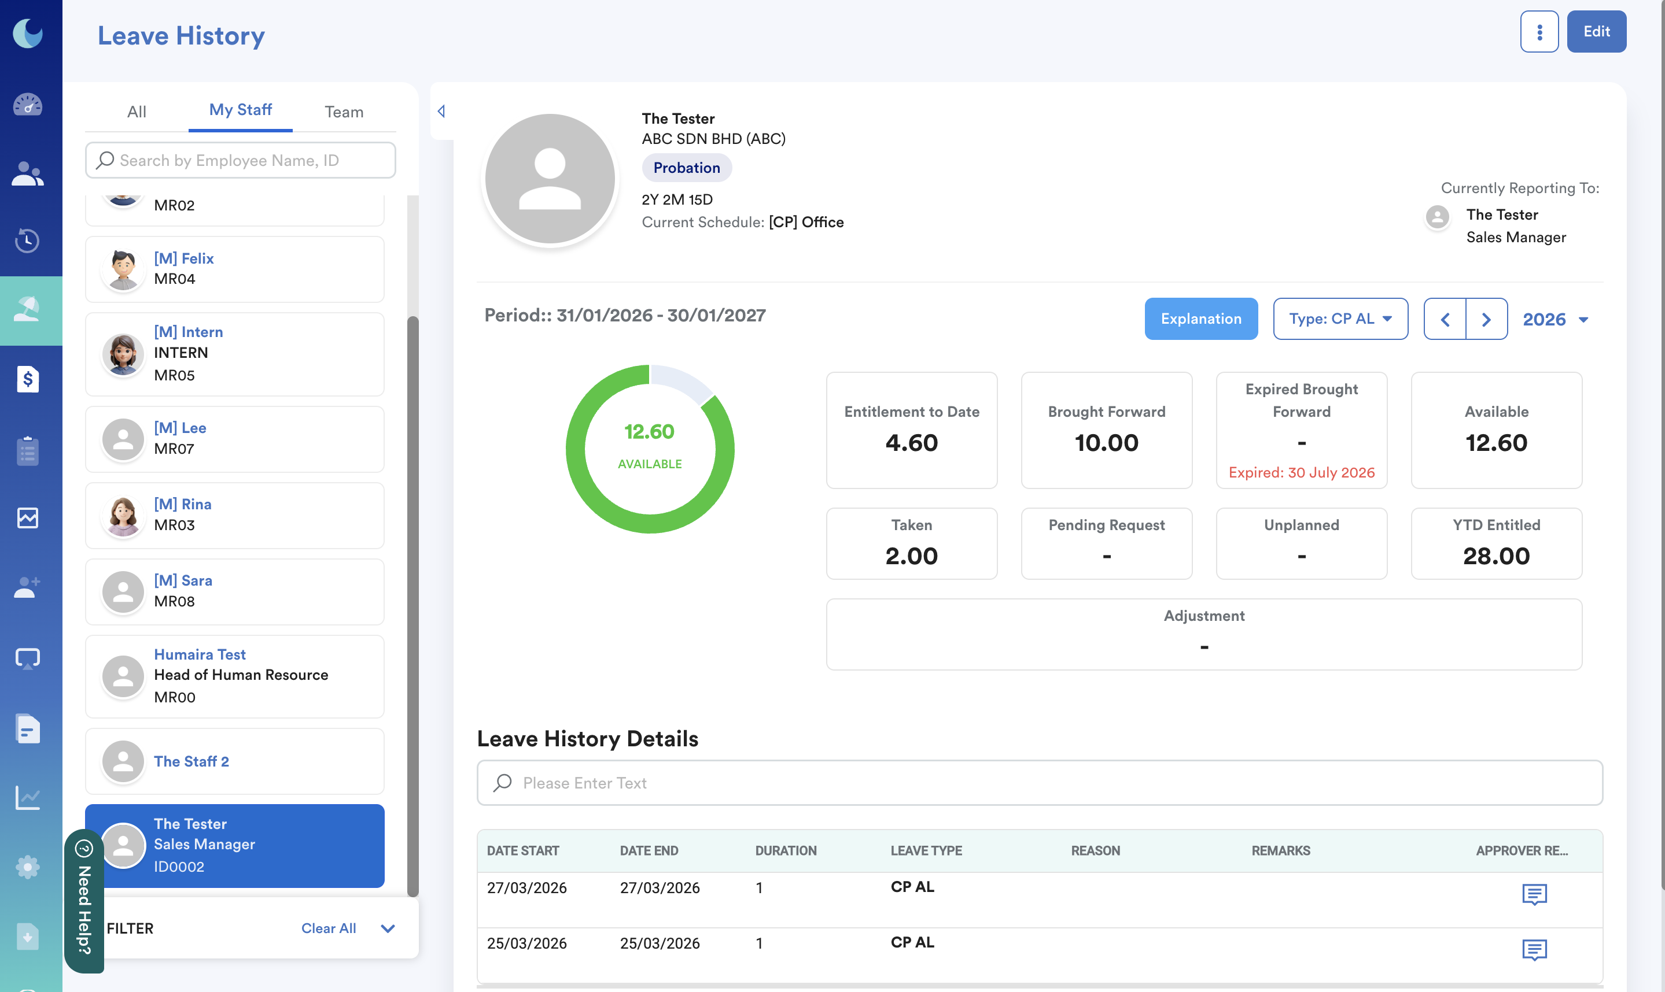Image resolution: width=1665 pixels, height=992 pixels.
Task: Open the attendance clock history sidebar icon
Action: (x=27, y=240)
